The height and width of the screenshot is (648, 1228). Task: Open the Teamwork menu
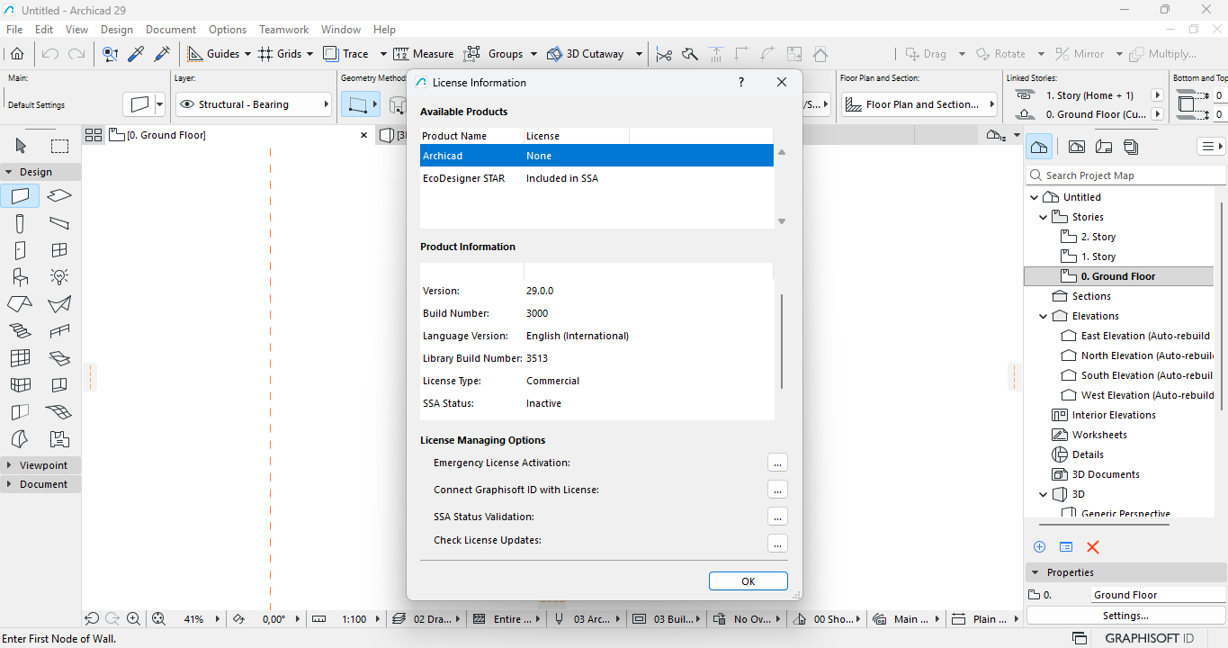tap(283, 30)
